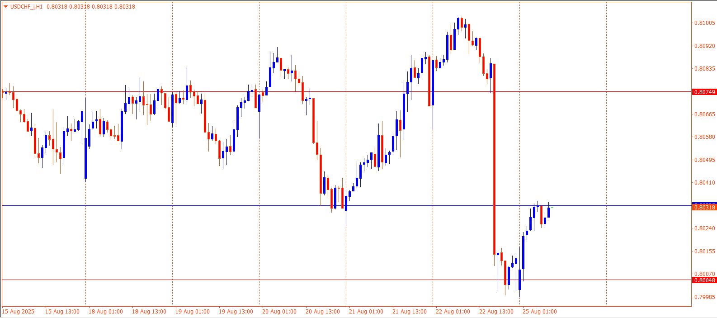
Task: Click price scale label 0.80155
Action: pos(705,252)
